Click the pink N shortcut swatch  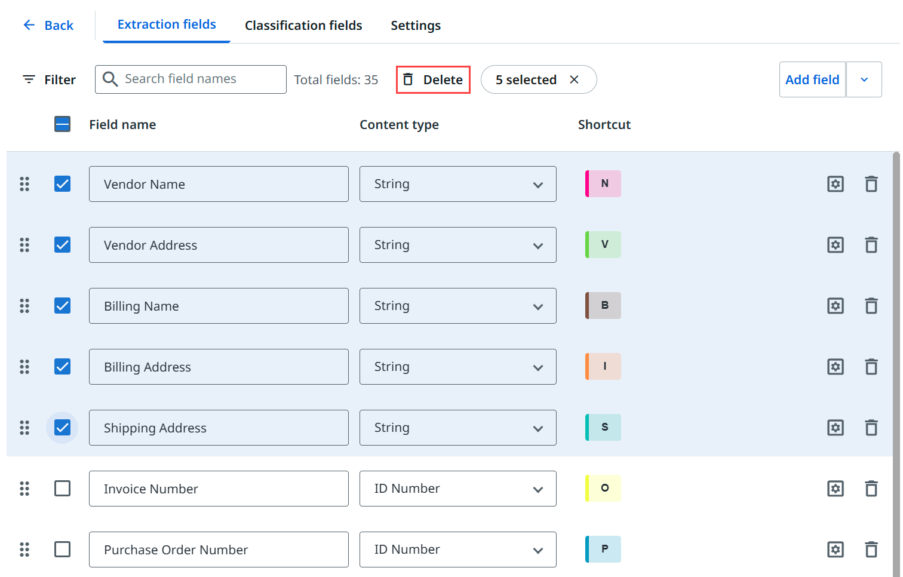[x=603, y=184]
